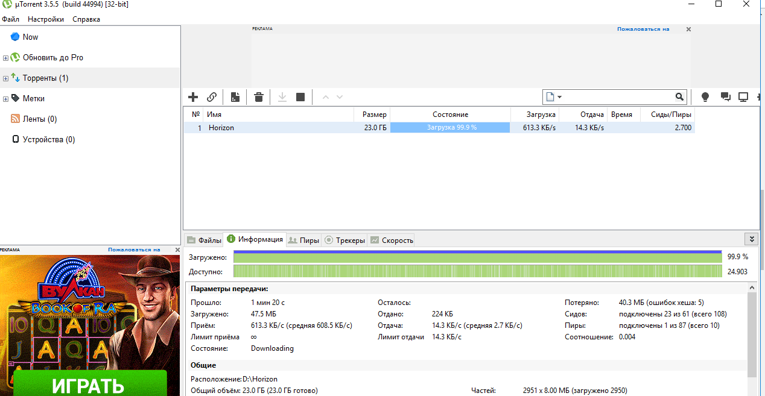Switch to the Трекеры tab

point(345,240)
